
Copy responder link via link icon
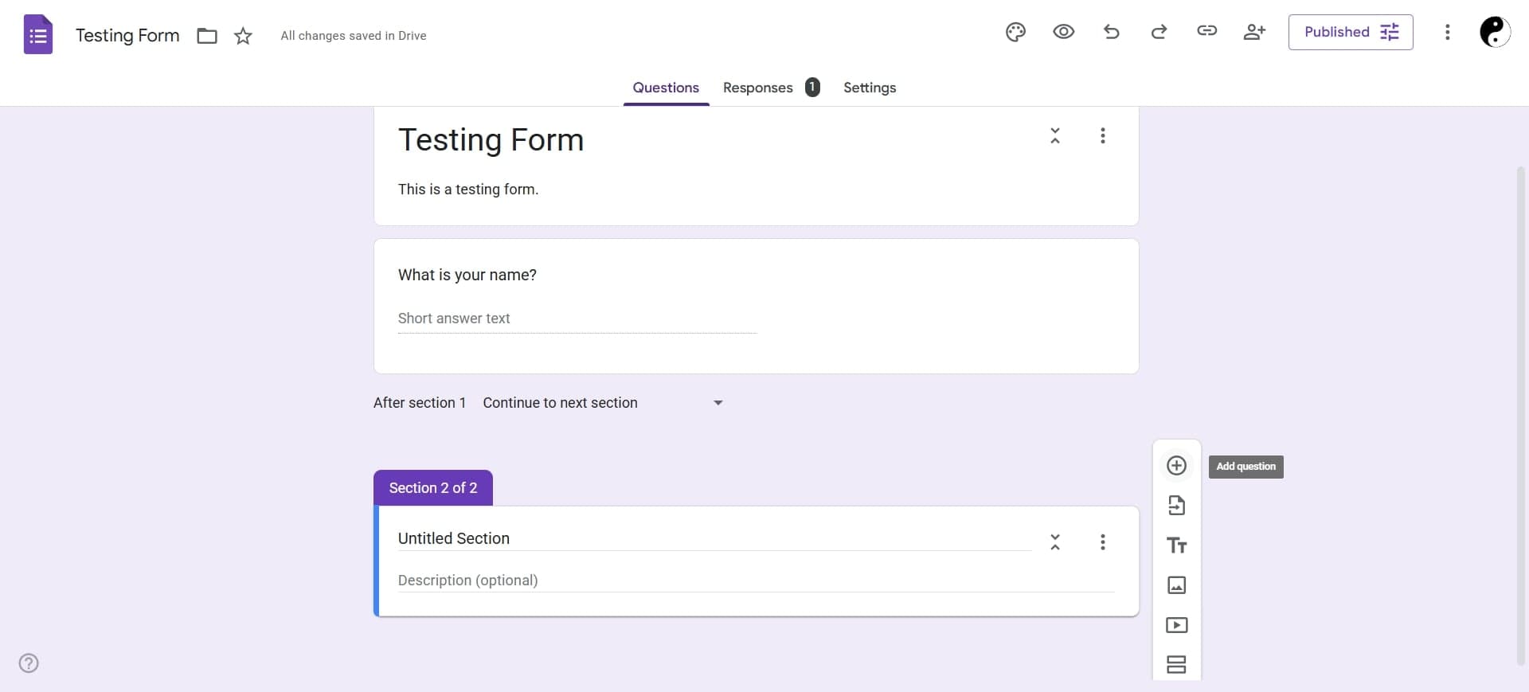tap(1206, 32)
